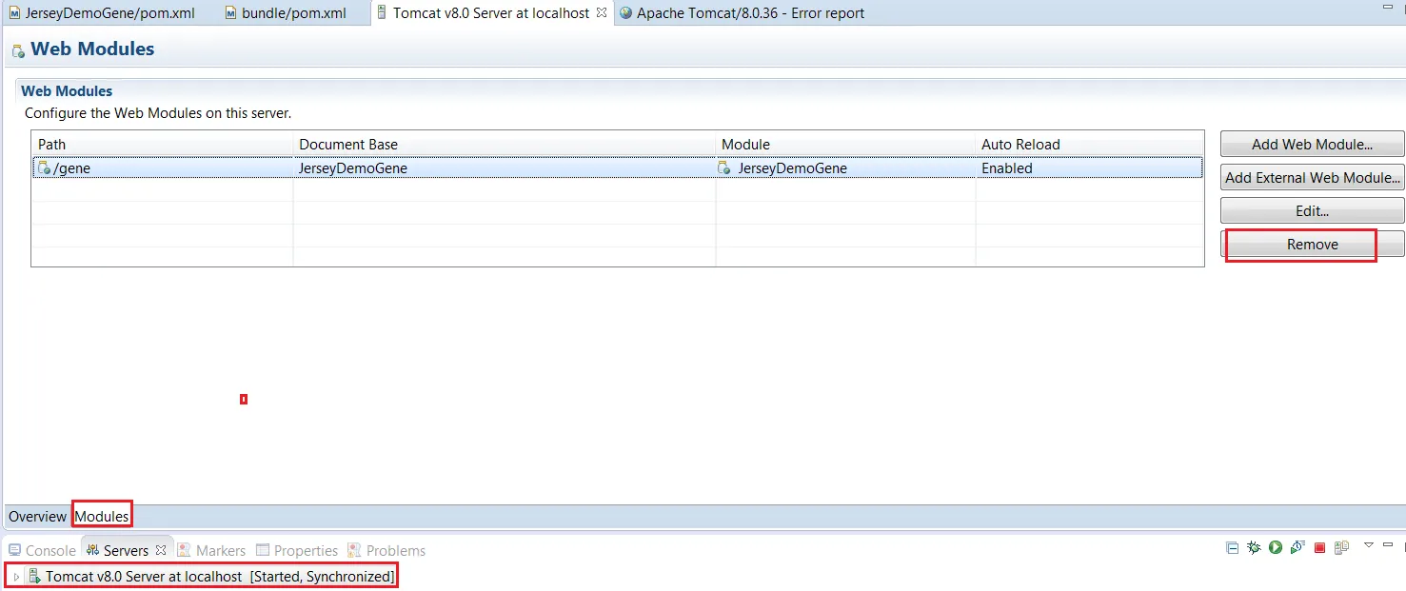Screen dimensions: 1406x591
Task: Click Add Web Module button
Action: coord(1312,144)
